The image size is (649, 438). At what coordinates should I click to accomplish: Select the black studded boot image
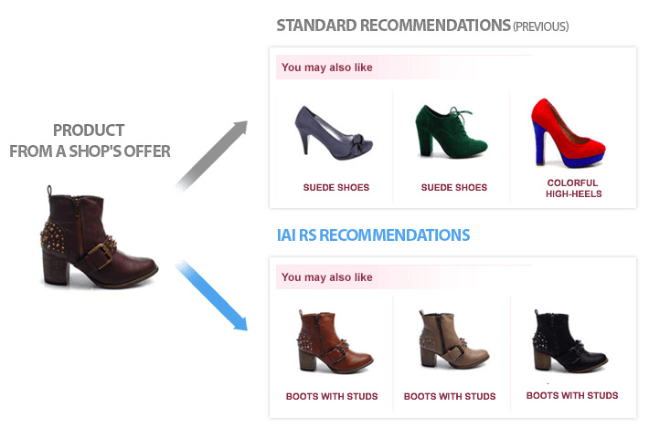[x=569, y=340]
